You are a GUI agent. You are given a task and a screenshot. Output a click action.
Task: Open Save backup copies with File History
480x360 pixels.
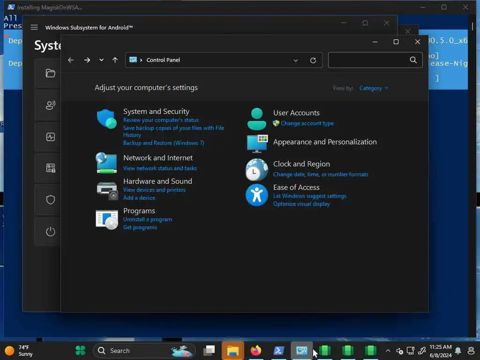point(173,131)
